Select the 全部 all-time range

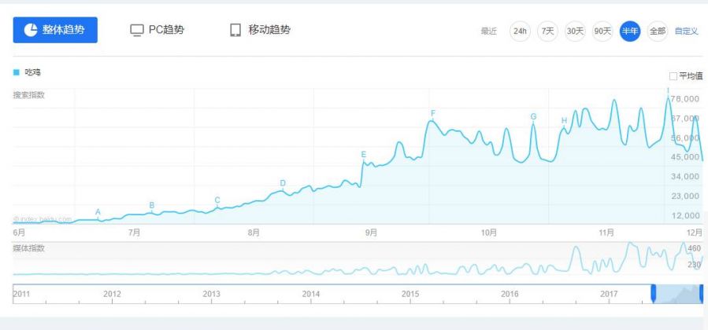(x=658, y=31)
